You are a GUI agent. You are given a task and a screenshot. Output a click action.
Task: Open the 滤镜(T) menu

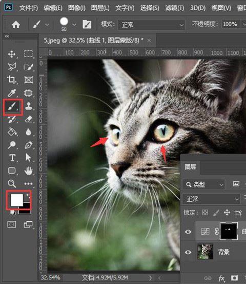point(175,8)
